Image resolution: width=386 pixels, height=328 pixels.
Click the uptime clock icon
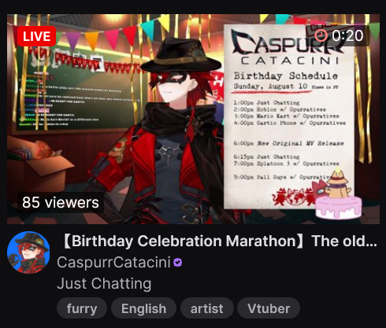click(x=321, y=35)
